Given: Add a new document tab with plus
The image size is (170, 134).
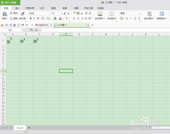Looking at the screenshot, I should coord(92,25).
